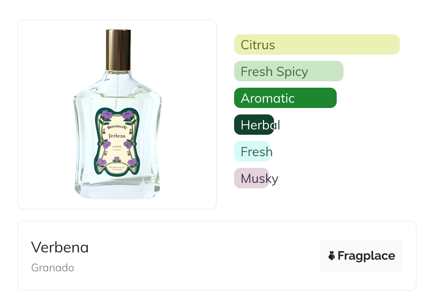Click the gold cap of the perfume bottle
Image resolution: width=434 pixels, height=308 pixels.
(118, 50)
